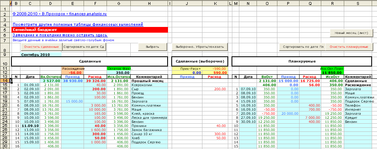Select planned comment 'Интернет'
This screenshot has height=149, width=377.
click(358, 109)
